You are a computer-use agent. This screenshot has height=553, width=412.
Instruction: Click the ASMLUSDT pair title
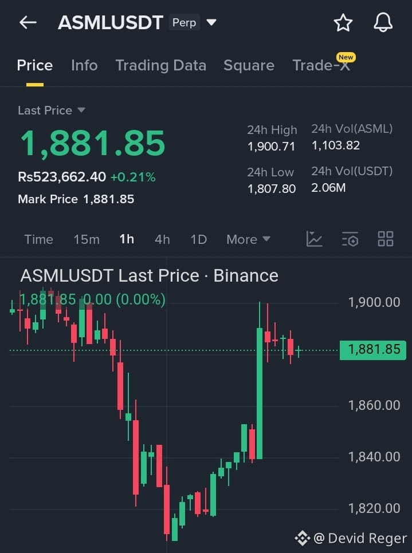[111, 22]
